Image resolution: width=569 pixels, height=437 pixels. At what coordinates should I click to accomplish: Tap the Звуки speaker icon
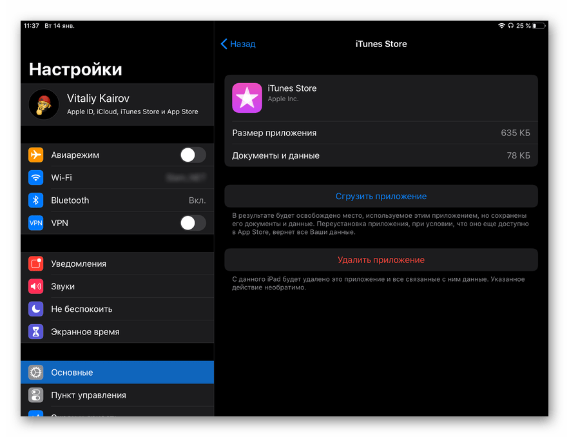coord(35,286)
